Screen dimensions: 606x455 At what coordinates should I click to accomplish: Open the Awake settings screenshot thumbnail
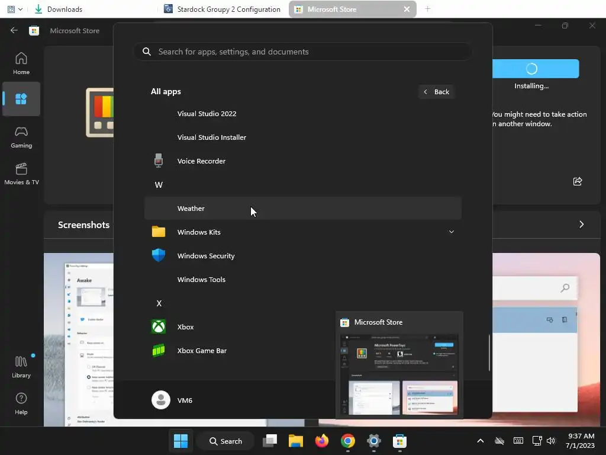click(x=79, y=339)
